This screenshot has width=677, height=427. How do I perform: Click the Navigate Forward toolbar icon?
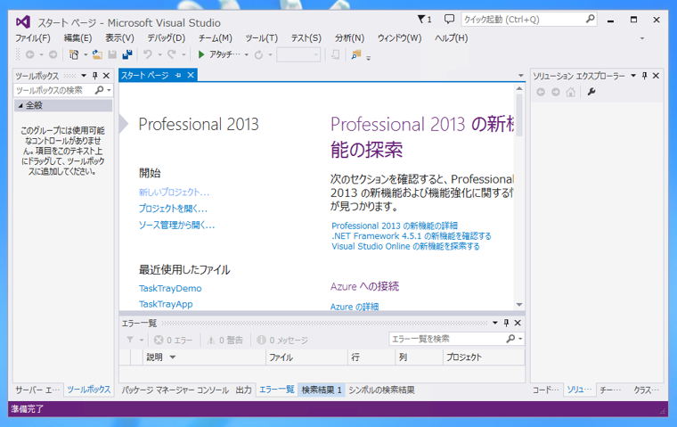53,54
